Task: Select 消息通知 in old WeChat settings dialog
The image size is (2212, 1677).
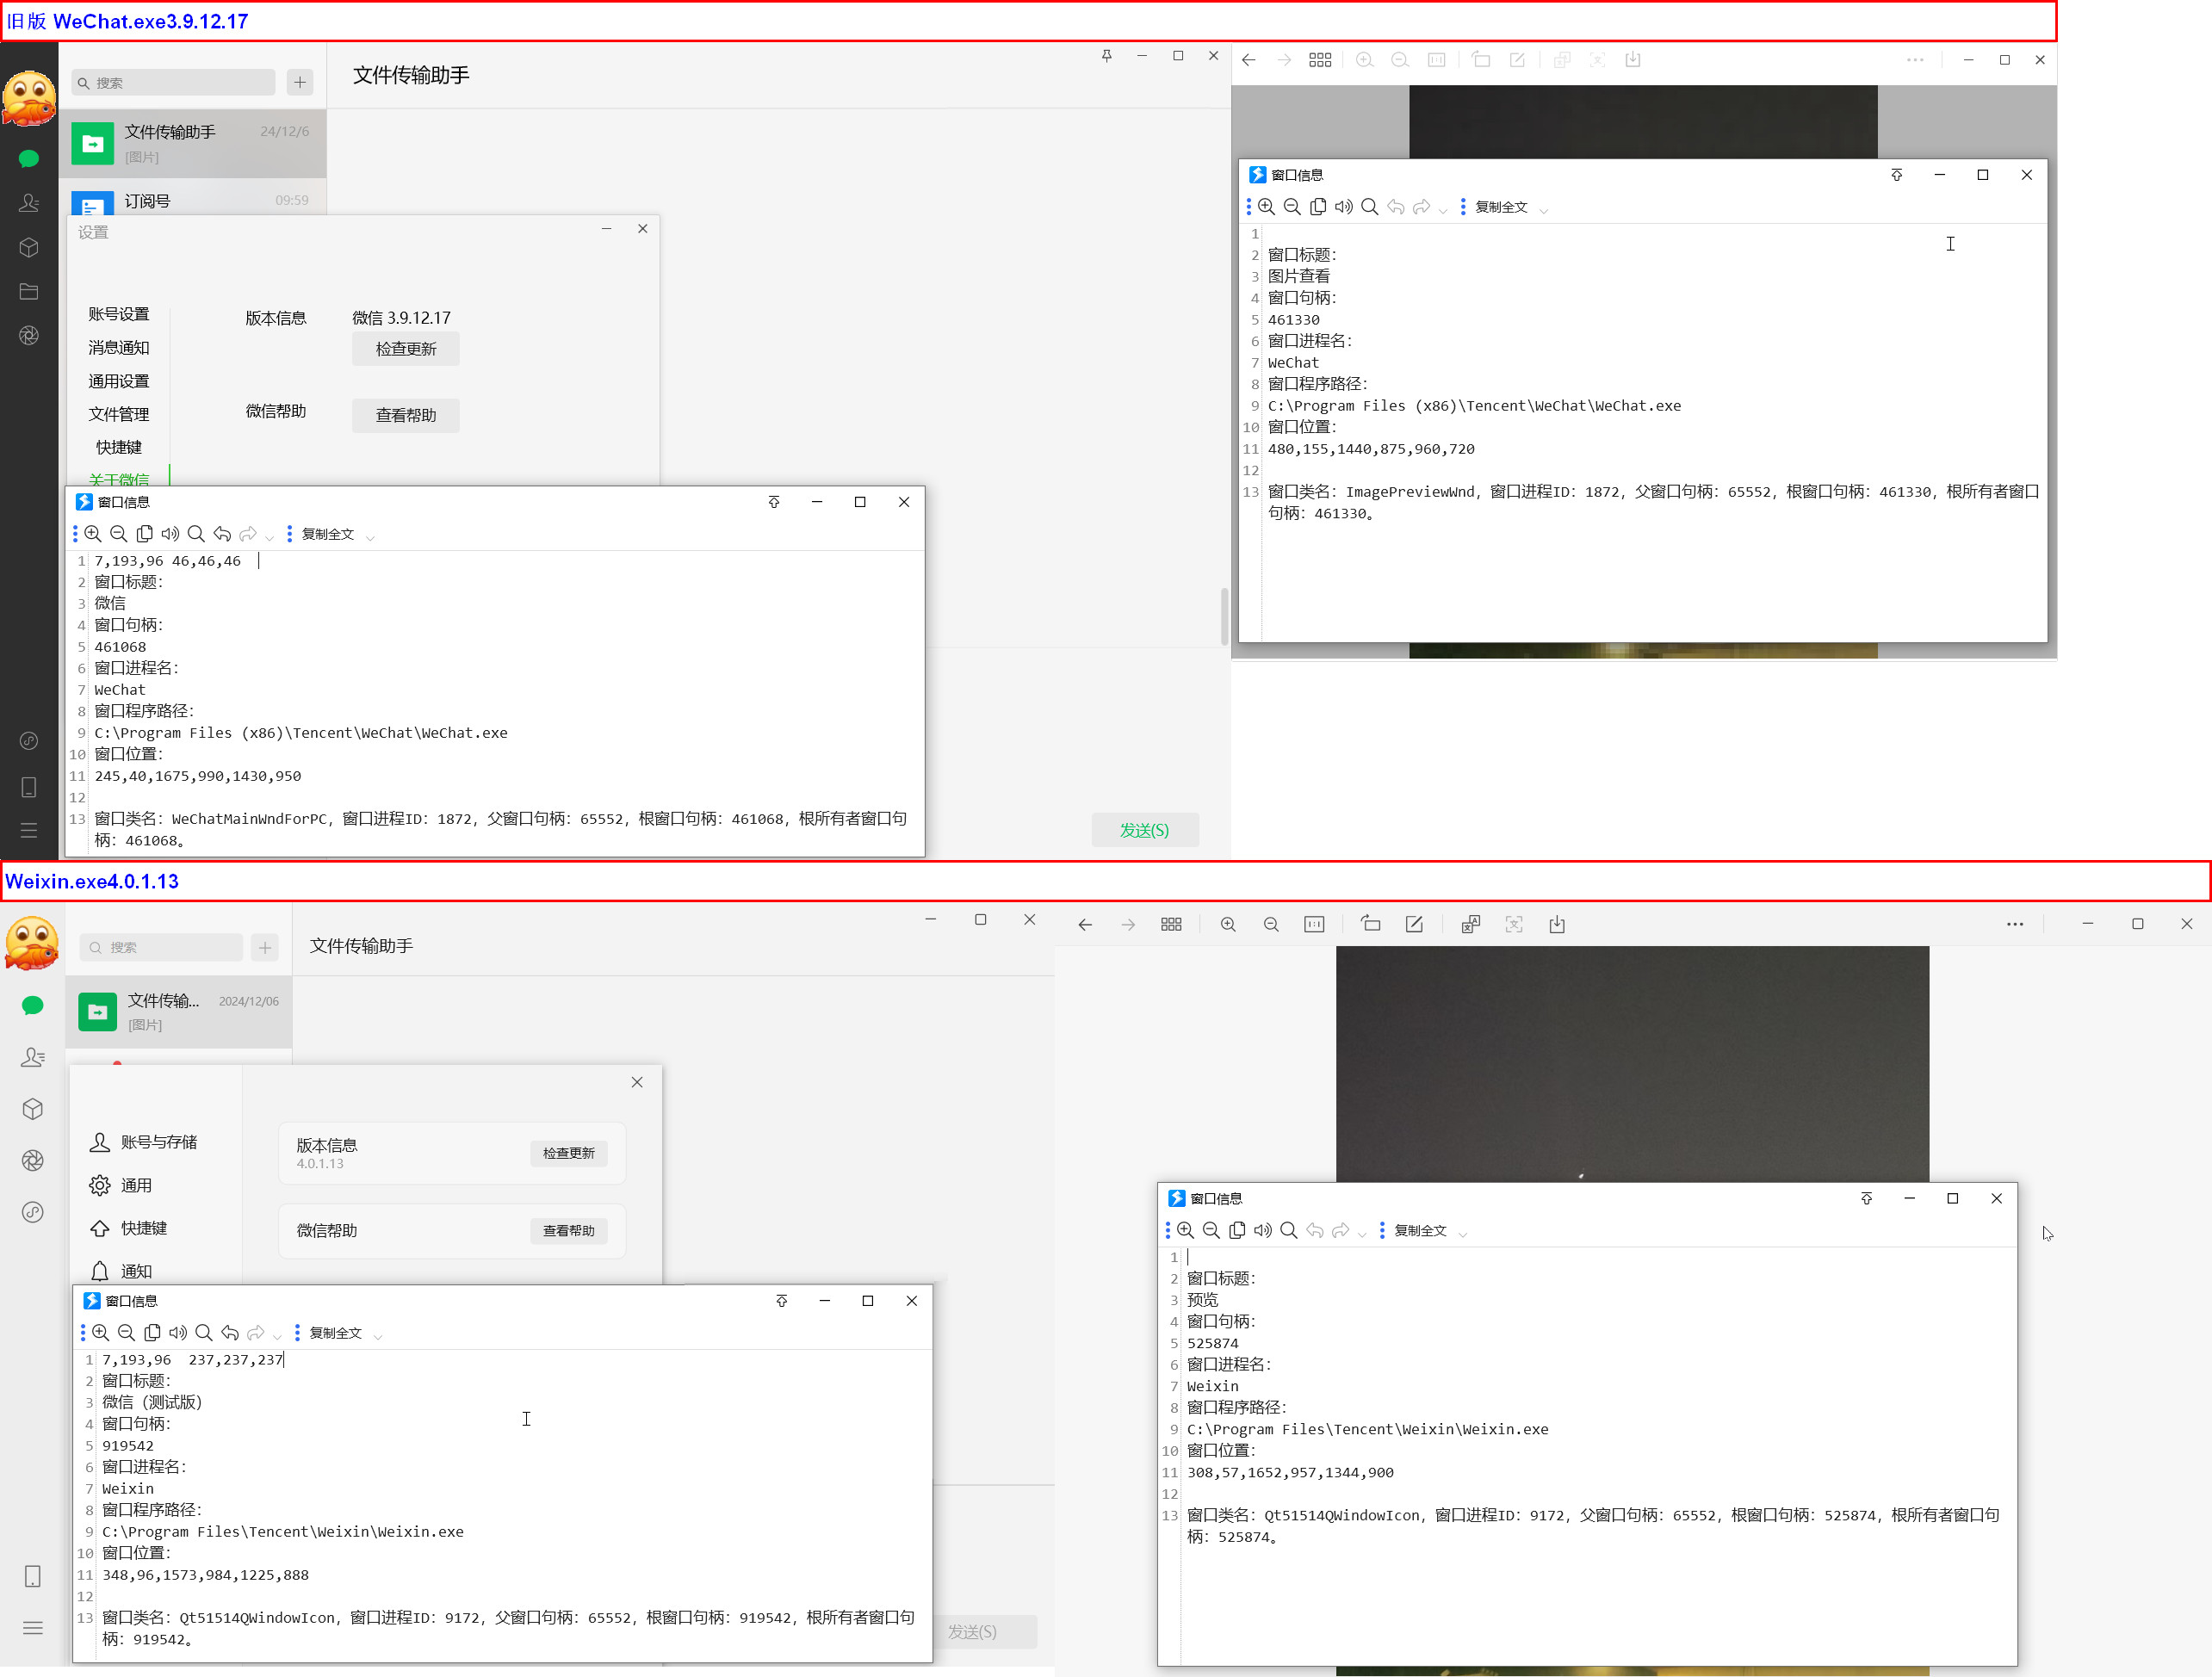Action: [x=119, y=348]
